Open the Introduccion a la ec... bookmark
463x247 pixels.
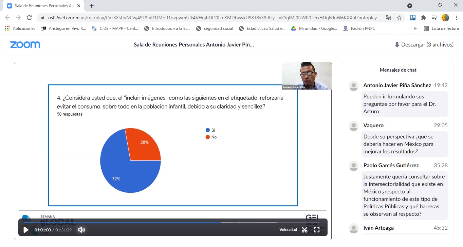[167, 28]
